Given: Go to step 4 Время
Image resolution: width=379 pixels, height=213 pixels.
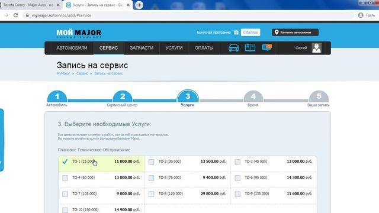Looking at the screenshot, I should pos(253,96).
